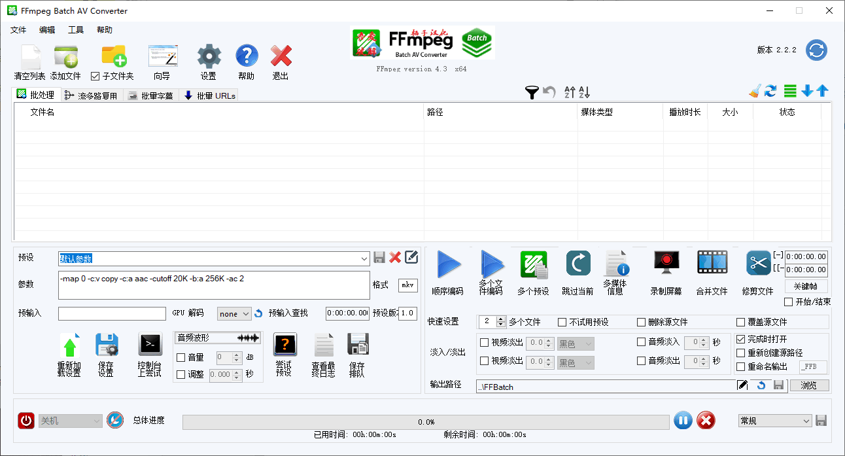Click the 多个文件 count stepper arrows
Image resolution: width=845 pixels, height=456 pixels.
coord(501,322)
